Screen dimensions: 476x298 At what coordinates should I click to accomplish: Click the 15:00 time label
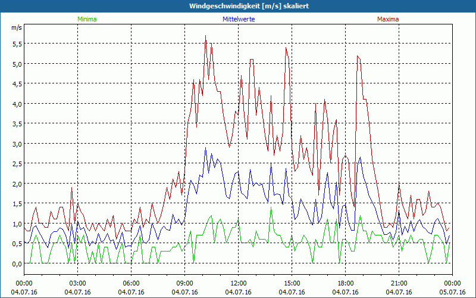[x=292, y=284]
